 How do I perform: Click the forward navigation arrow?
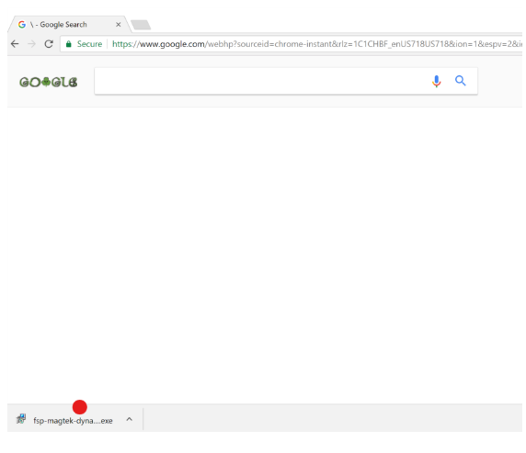point(31,44)
